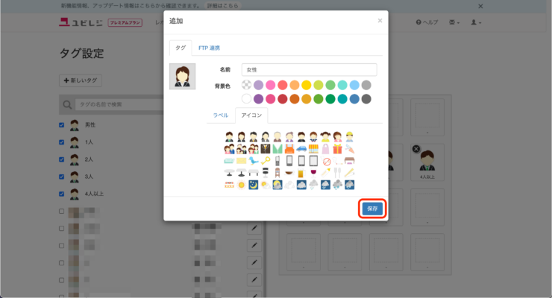Open the ヘルプ help link
552x298 pixels.
[x=427, y=22]
